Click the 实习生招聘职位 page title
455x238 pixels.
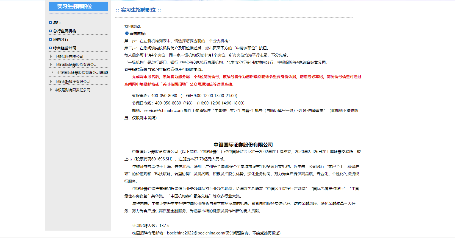138,10
